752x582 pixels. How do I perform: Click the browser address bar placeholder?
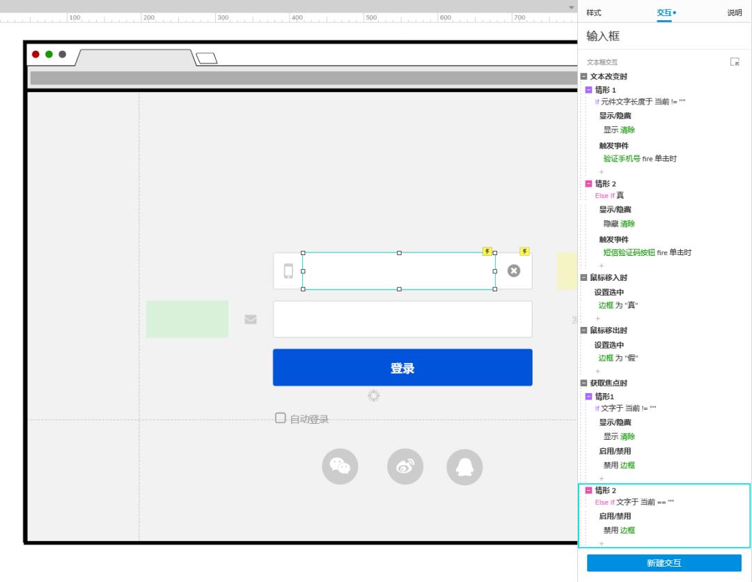point(304,78)
